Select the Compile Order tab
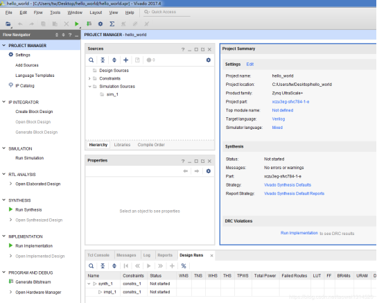The height and width of the screenshot is (303, 377). 151,145
